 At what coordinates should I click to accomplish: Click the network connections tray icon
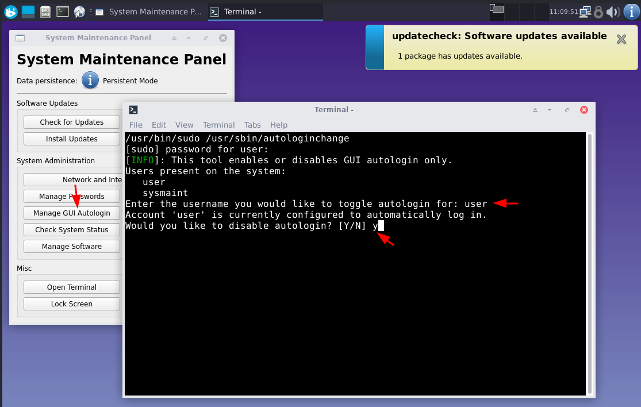click(x=585, y=11)
